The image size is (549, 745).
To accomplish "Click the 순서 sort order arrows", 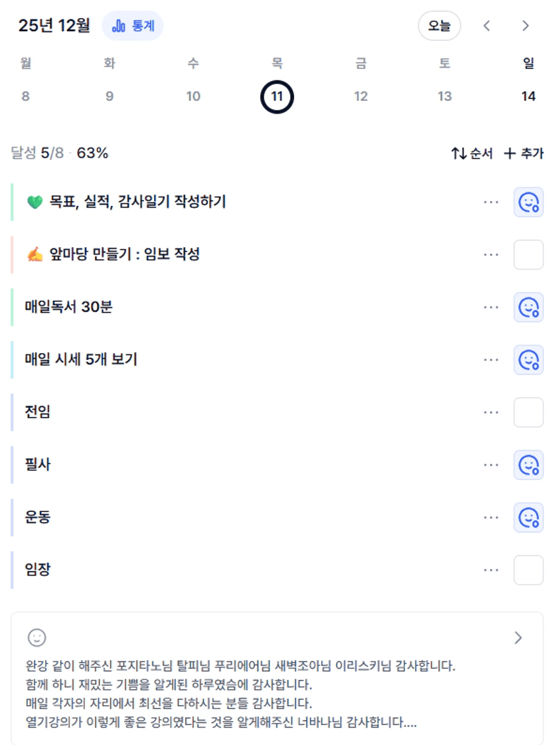I will 459,153.
